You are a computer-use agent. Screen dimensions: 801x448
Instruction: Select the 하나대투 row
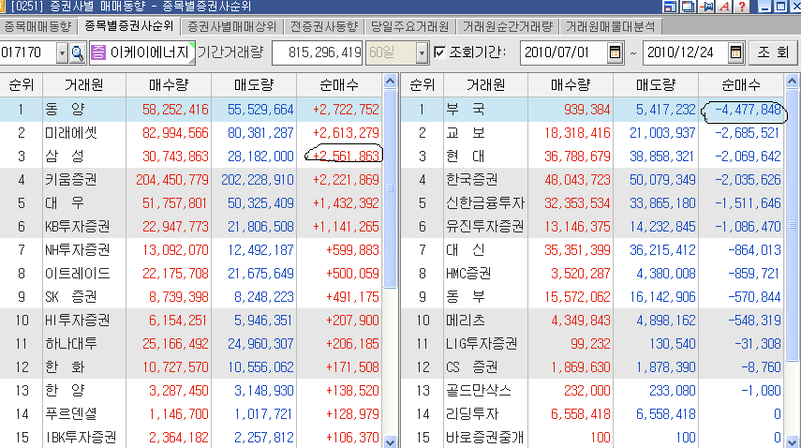click(190, 344)
